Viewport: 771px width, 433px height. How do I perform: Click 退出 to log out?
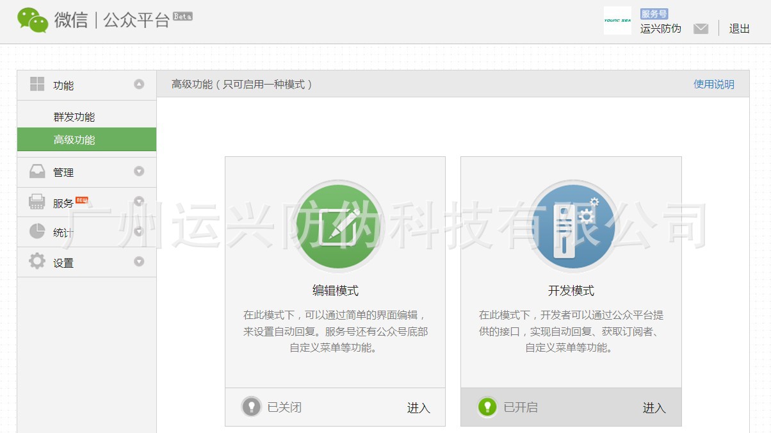point(739,29)
